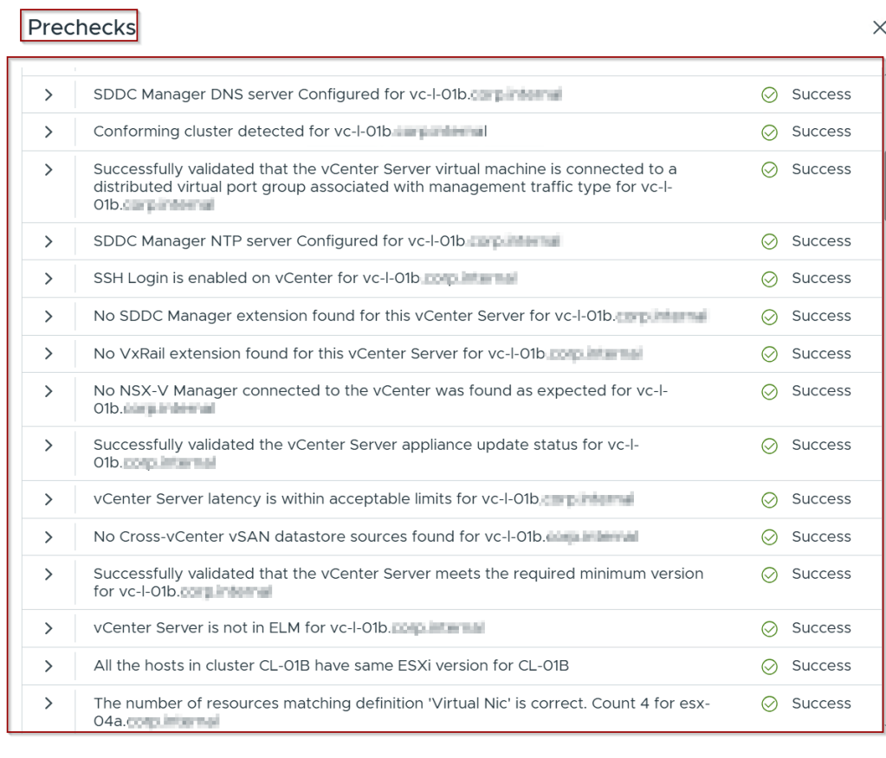Click success icon for same ESXi version row
886x758 pixels.
click(x=769, y=666)
